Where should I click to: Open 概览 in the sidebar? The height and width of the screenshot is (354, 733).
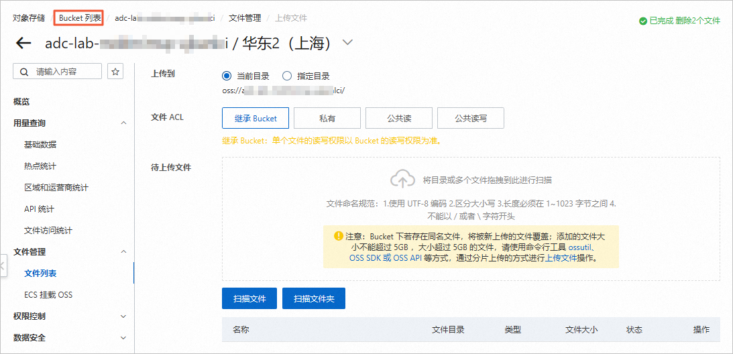[21, 101]
